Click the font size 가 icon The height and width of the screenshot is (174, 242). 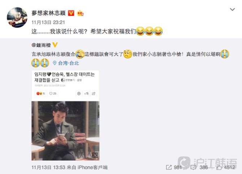click(86, 93)
